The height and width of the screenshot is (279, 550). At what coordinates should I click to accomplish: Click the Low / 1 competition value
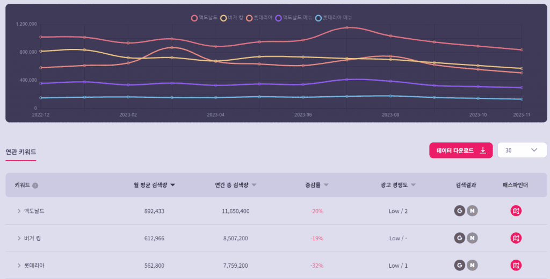[x=398, y=266]
